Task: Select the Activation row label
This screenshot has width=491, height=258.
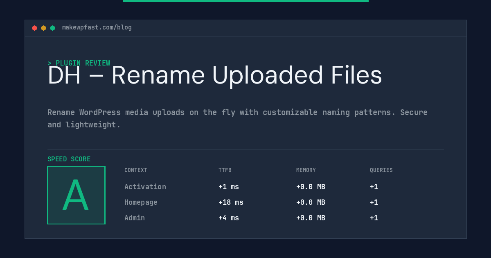Action: tap(145, 187)
